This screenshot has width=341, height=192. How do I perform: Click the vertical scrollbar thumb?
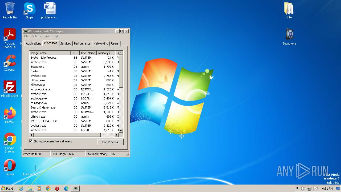[121, 71]
